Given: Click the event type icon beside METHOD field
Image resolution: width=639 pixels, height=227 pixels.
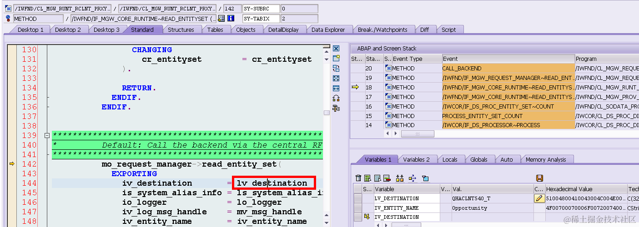Looking at the screenshot, I should click(8, 19).
